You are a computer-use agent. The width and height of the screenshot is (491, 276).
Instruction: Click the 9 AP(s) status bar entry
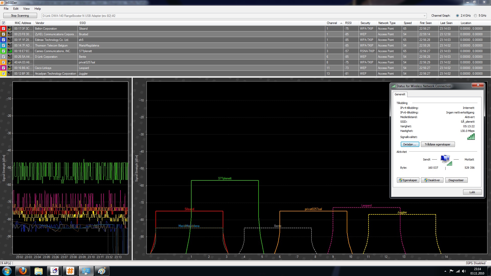pyautogui.click(x=6, y=263)
